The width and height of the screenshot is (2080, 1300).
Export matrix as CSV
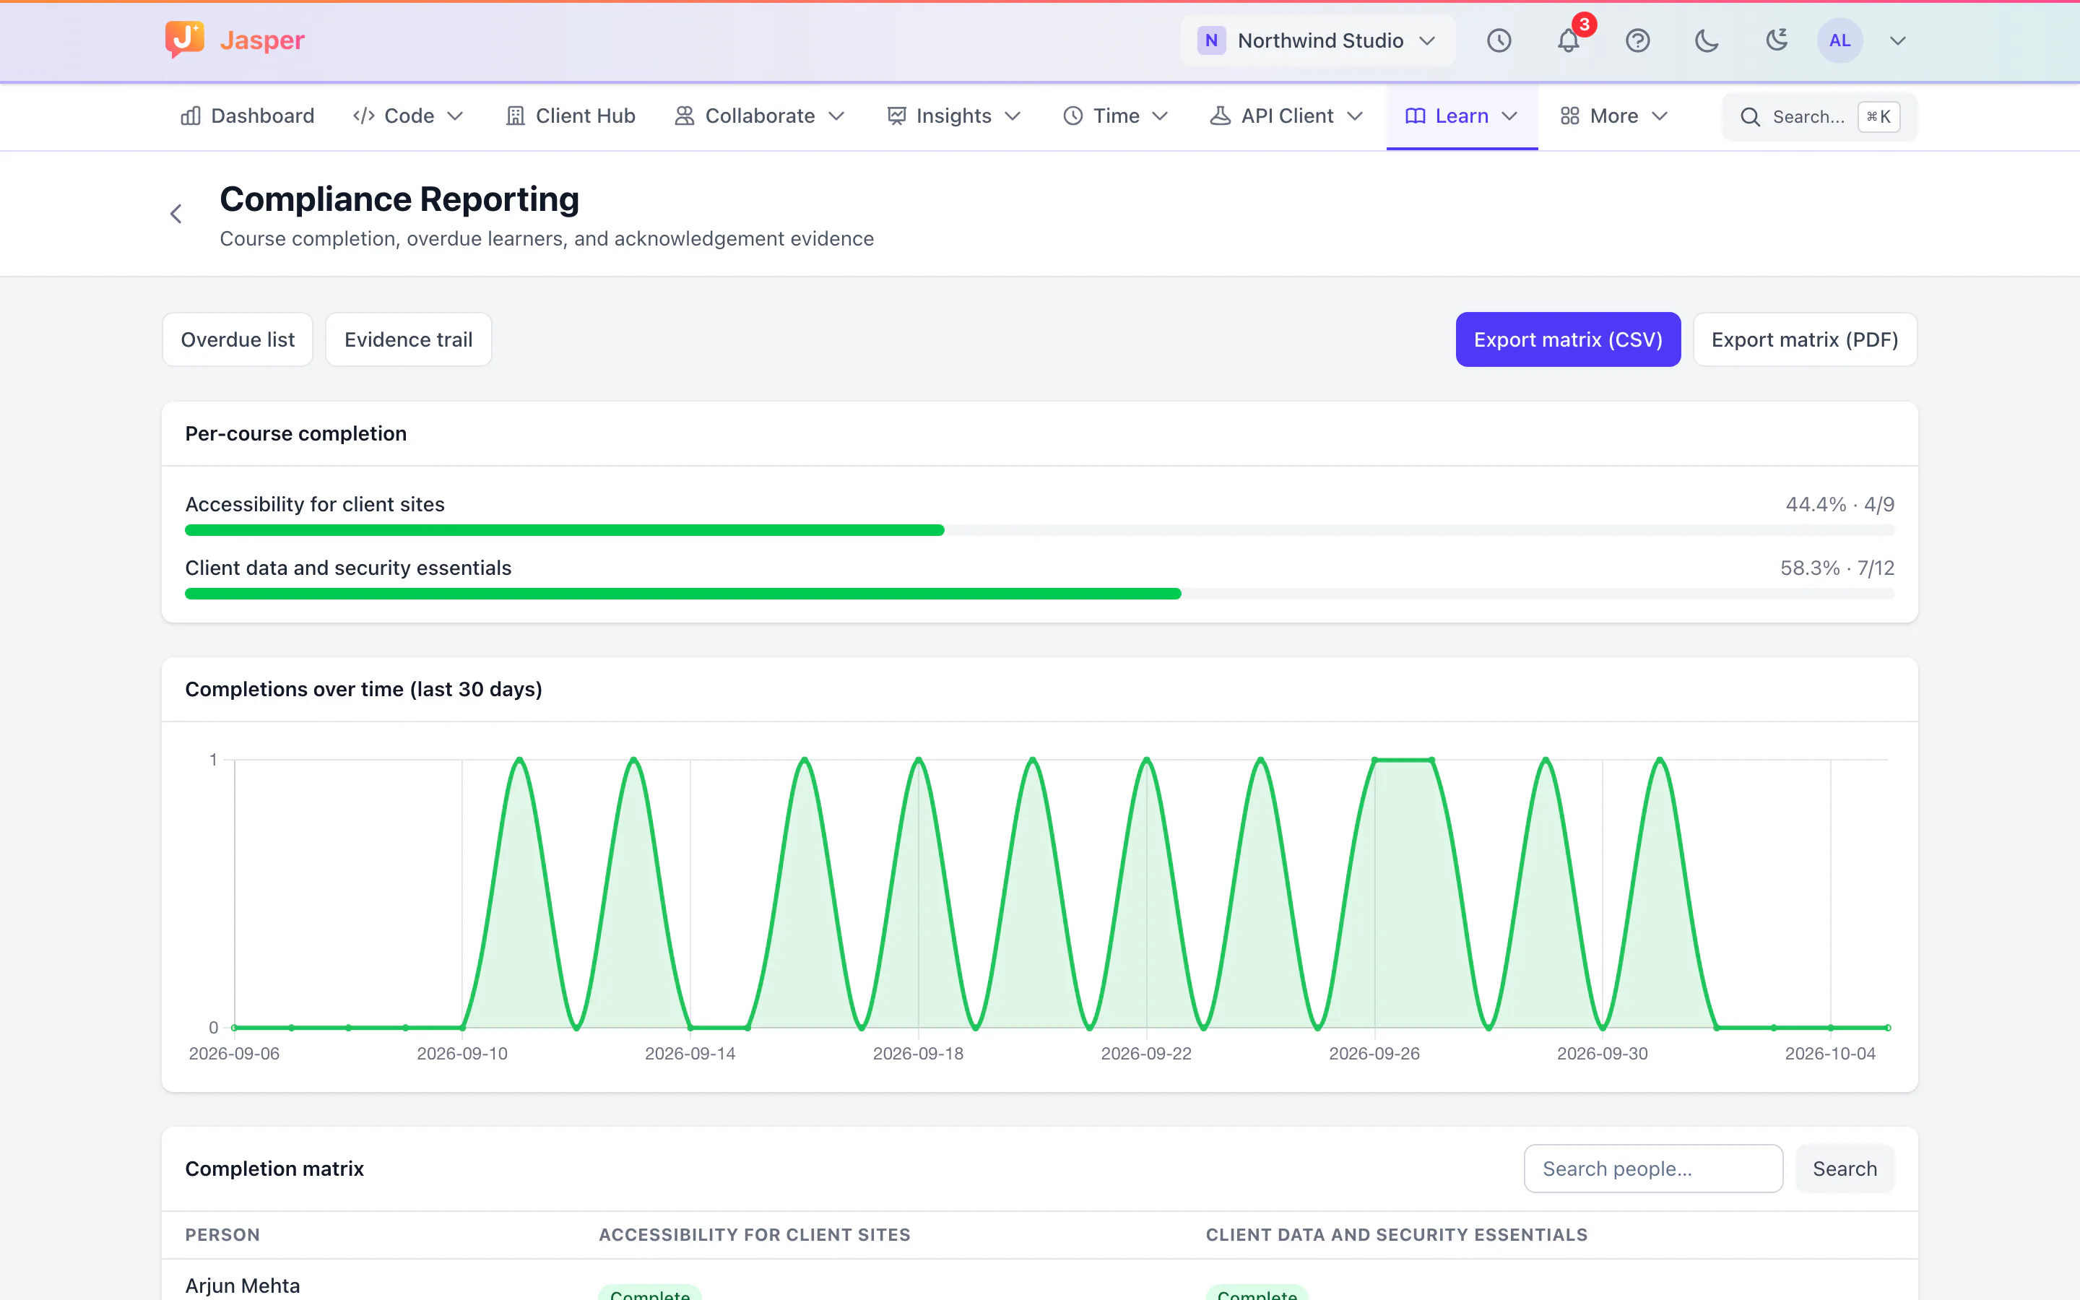click(x=1568, y=339)
